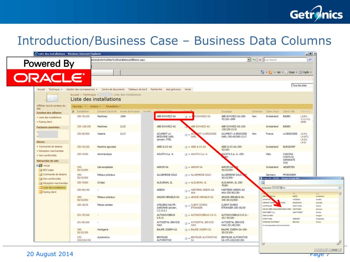Viewport: 350px width, 262px height.
Task: Open Non-conformités under Divers
Action: [x=48, y=155]
